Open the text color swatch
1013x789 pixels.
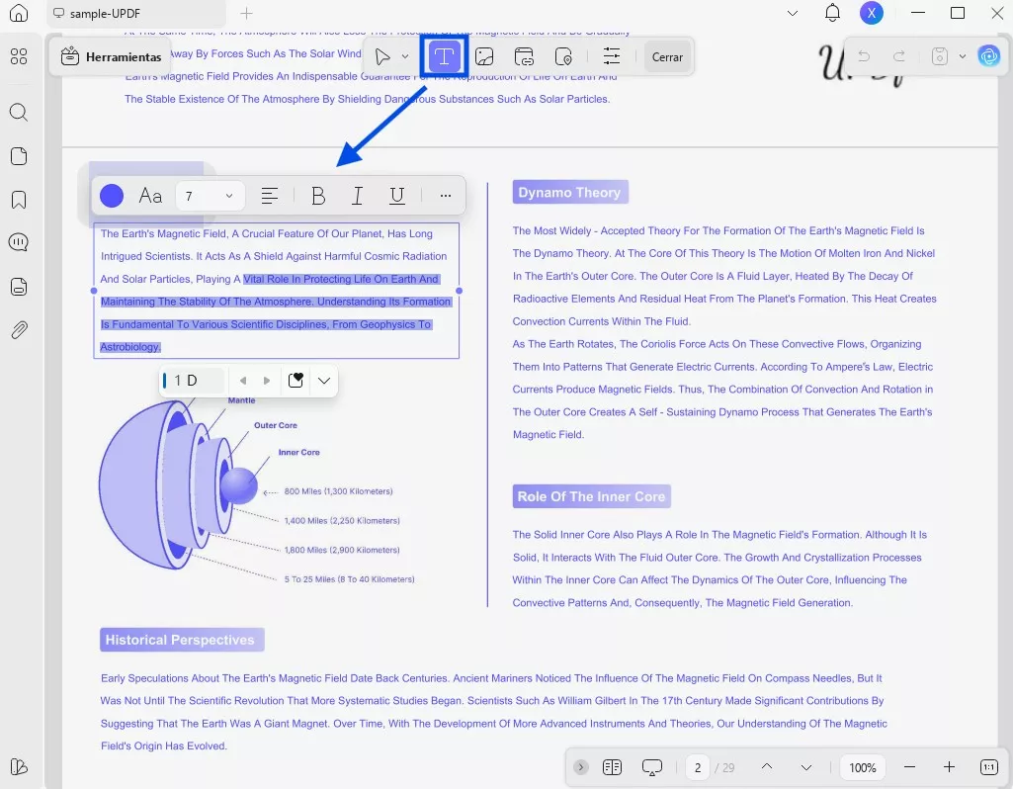click(112, 196)
